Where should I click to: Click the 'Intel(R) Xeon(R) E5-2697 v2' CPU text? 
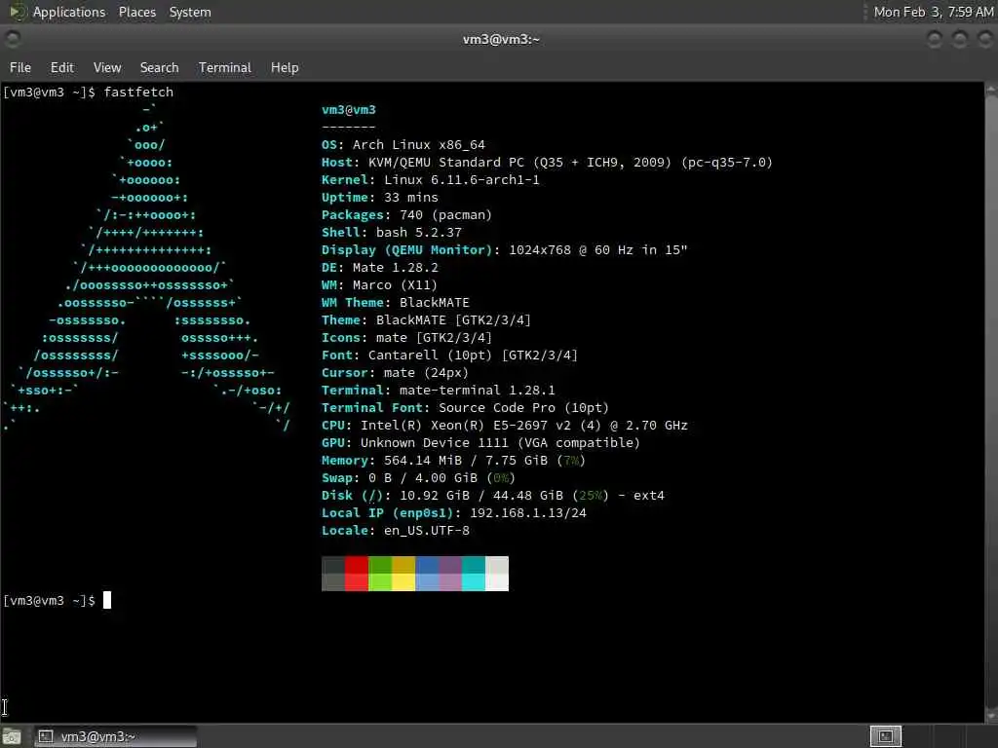point(466,425)
